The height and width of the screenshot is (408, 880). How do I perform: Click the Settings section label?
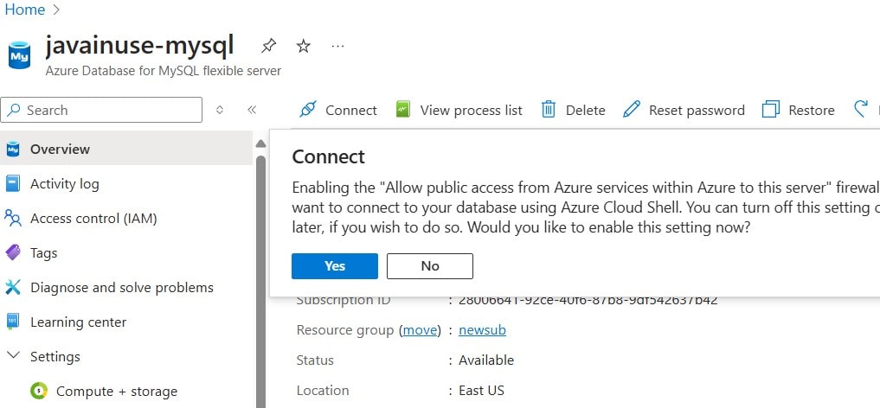[x=55, y=356]
